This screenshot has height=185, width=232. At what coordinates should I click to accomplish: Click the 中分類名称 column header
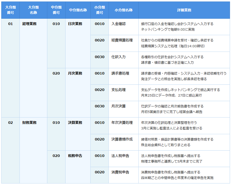(78, 10)
